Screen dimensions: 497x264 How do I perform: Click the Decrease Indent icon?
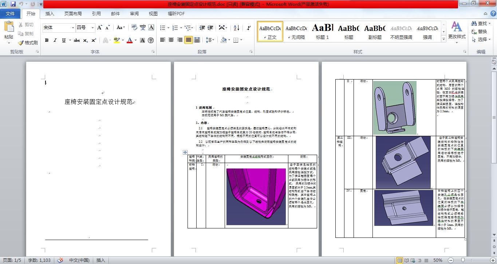202,28
